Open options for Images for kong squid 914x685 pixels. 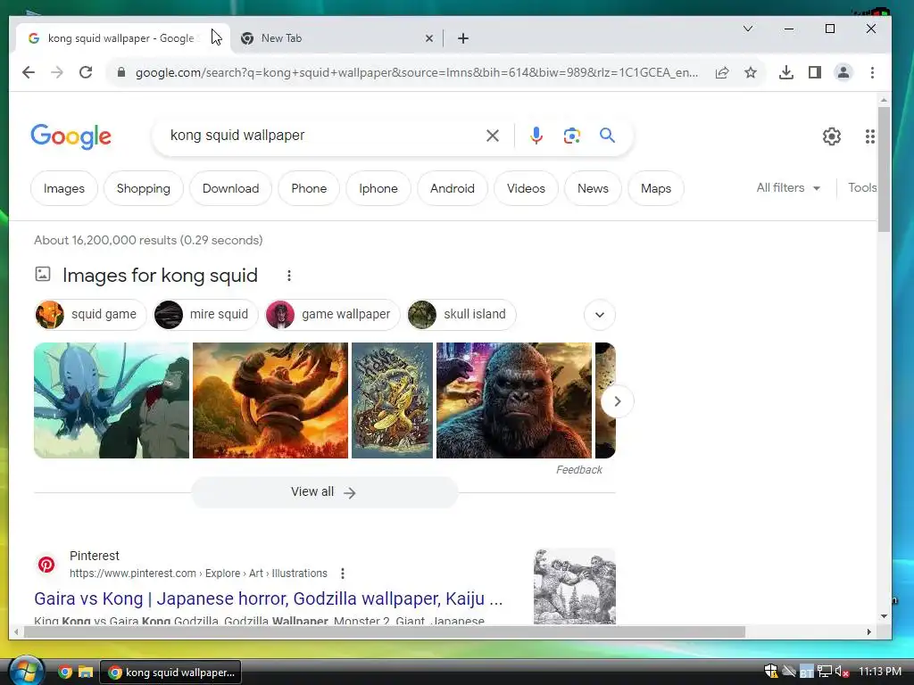288,276
